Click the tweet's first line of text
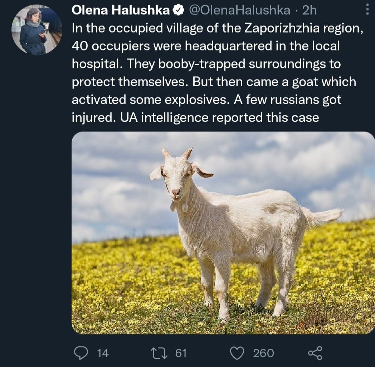The image size is (375, 367). click(217, 28)
